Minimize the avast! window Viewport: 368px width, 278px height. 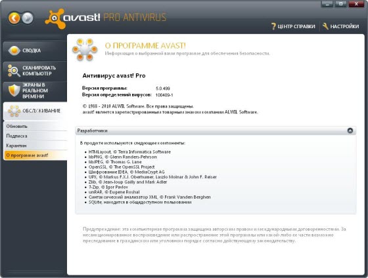327,4
